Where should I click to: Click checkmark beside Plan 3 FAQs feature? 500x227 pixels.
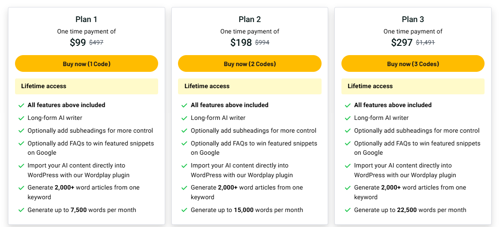pyautogui.click(x=348, y=144)
